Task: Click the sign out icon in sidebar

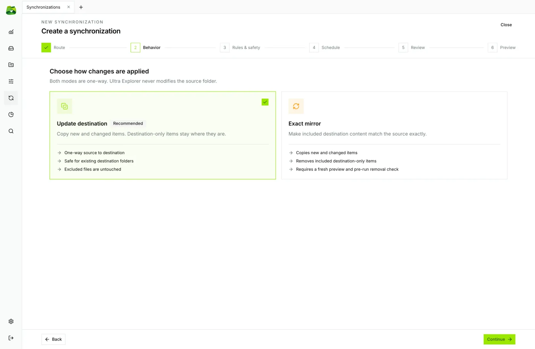Action: pos(11,338)
